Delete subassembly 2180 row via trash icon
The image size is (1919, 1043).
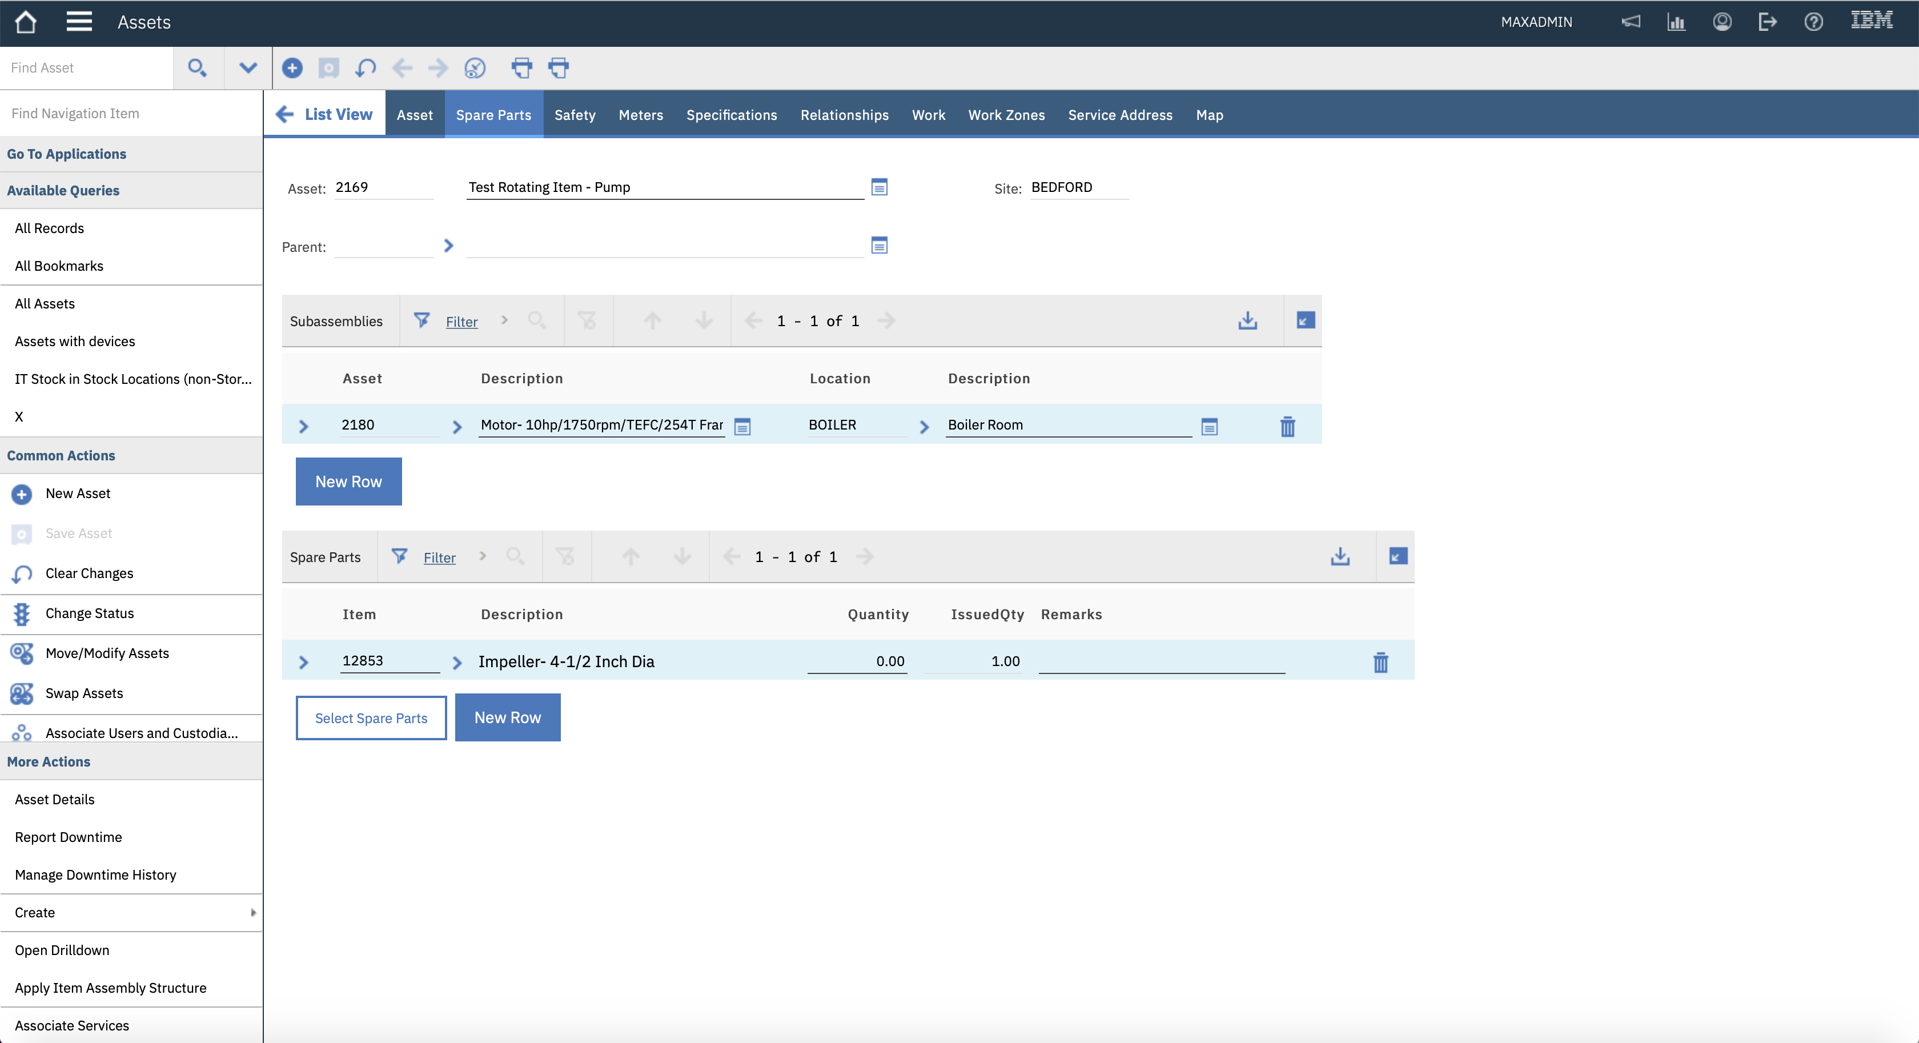[x=1287, y=427]
